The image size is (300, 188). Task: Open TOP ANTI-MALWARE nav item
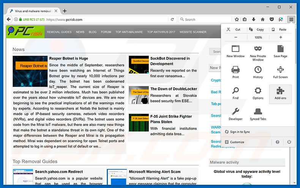coord(129,32)
